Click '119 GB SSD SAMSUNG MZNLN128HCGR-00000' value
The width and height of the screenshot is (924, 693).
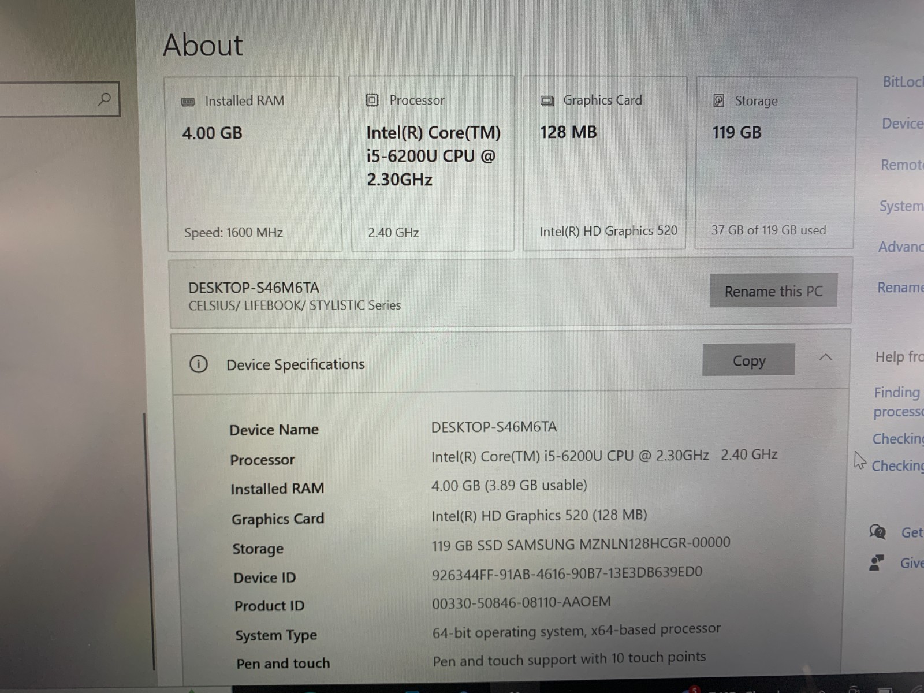pyautogui.click(x=580, y=544)
